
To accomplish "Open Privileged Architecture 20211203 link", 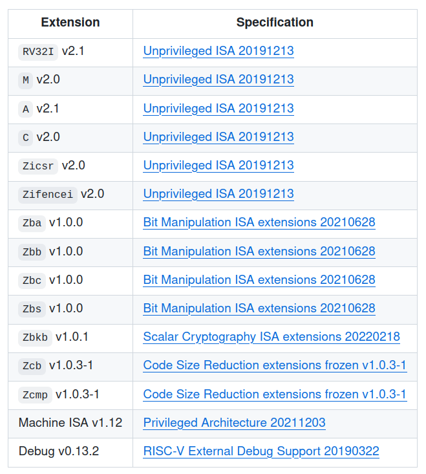I will (x=235, y=423).
